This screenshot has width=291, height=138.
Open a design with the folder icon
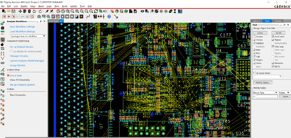point(9,11)
